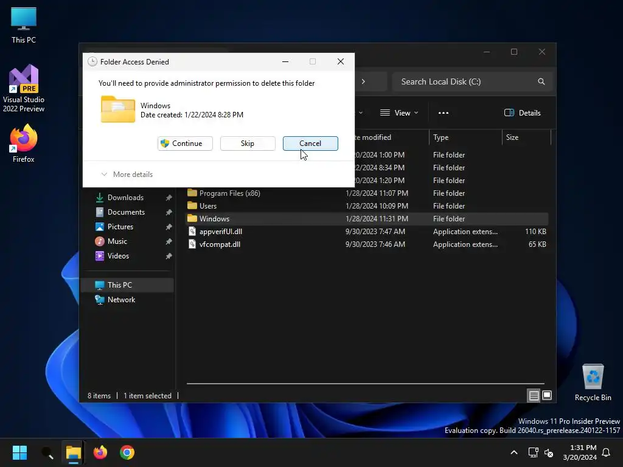Open taskbar Search
The height and width of the screenshot is (467, 623).
[x=47, y=452]
